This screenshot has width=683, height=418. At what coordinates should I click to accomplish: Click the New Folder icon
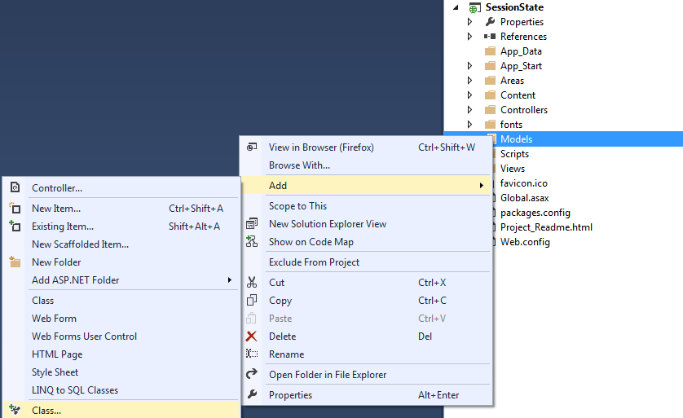point(15,262)
